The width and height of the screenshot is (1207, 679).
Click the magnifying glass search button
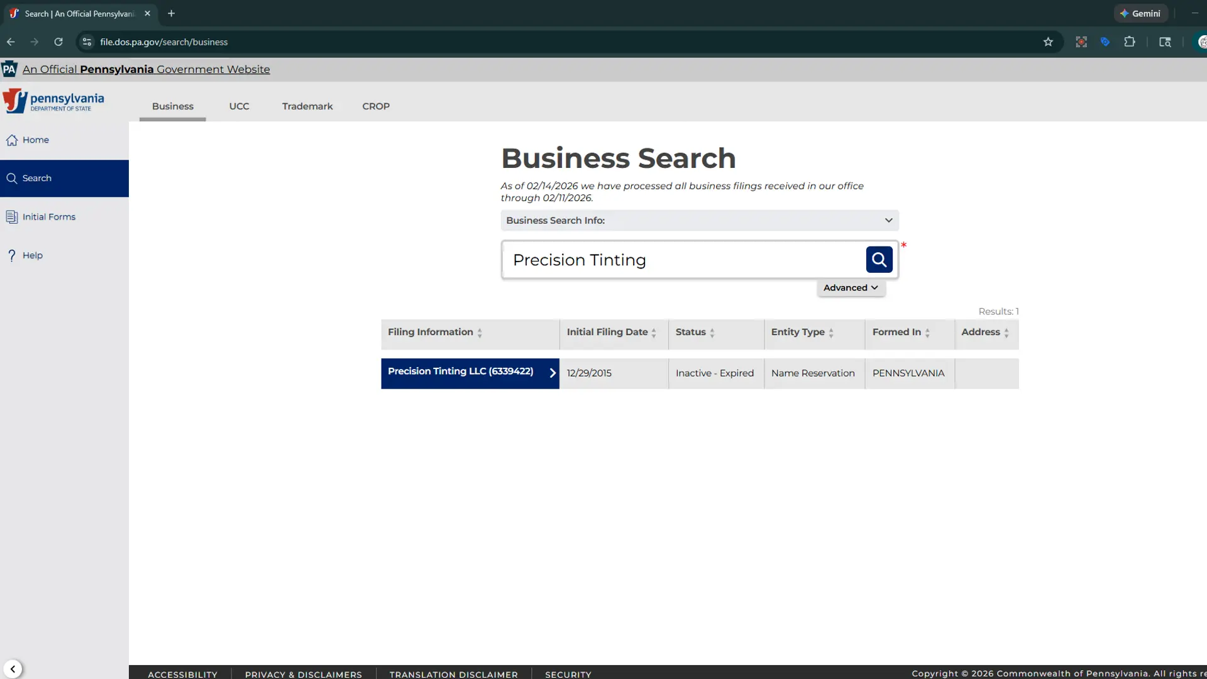coord(878,259)
